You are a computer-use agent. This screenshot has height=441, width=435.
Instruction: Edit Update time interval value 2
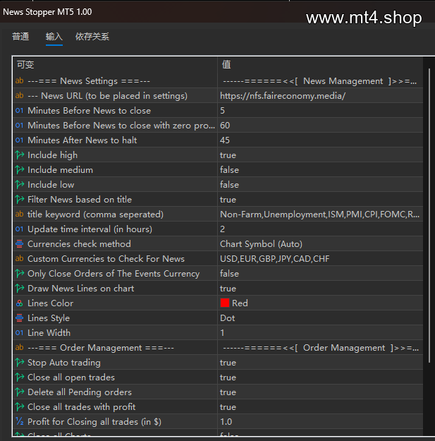pyautogui.click(x=320, y=229)
